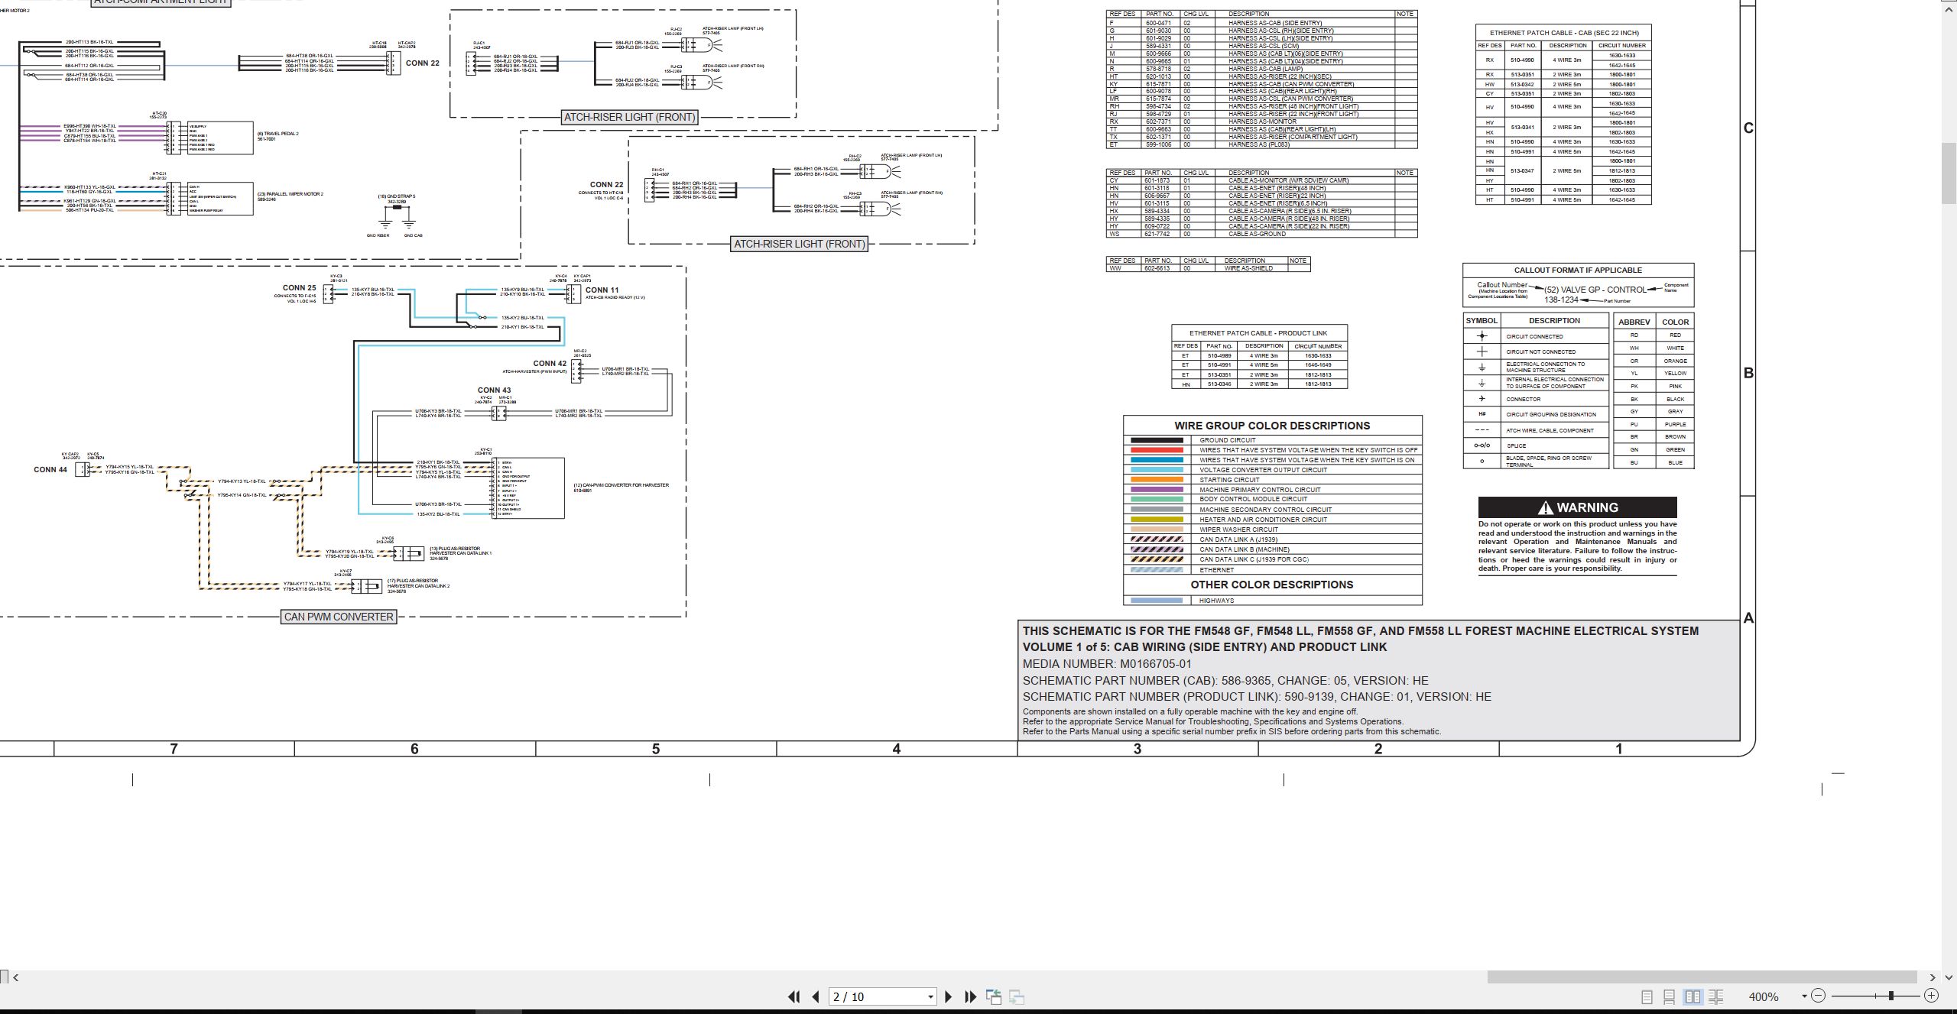Viewport: 1957px width, 1014px height.
Task: Click grid row letter B
Action: tap(1748, 373)
